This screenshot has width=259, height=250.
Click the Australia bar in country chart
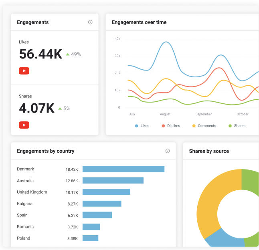coord(113,181)
